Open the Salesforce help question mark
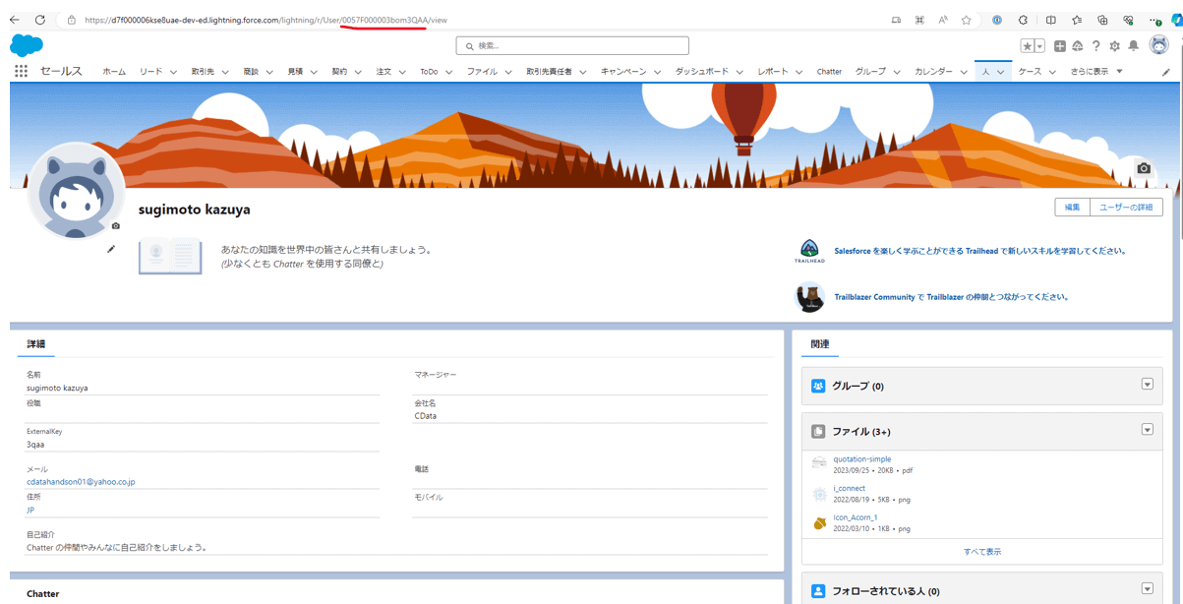 tap(1095, 46)
